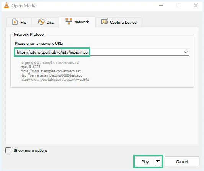The image size is (204, 171).
Task: Switch to the File tab
Action: coord(19,22)
